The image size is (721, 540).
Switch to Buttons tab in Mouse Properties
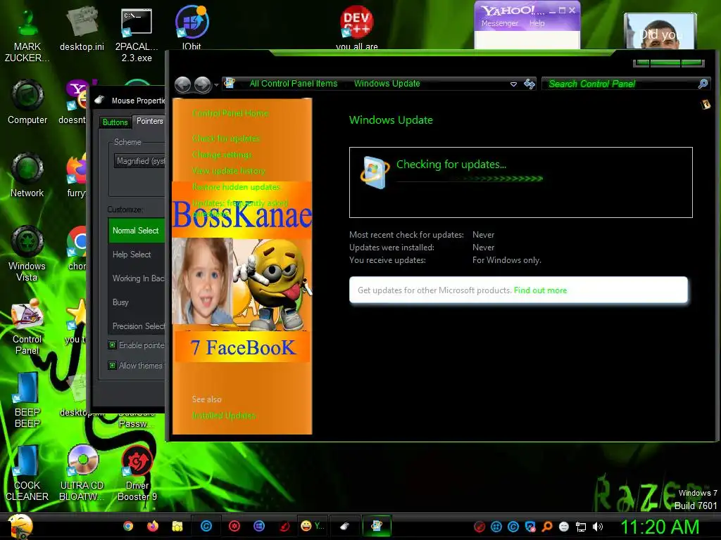click(115, 122)
